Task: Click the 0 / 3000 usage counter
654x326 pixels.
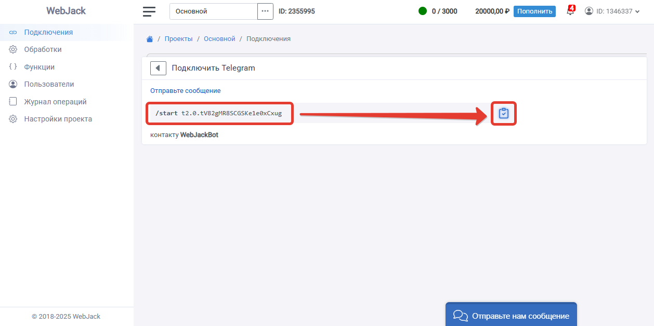Action: [444, 11]
